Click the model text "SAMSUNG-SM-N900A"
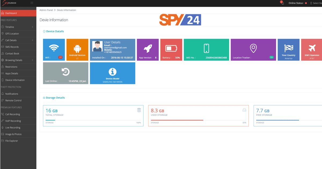The height and width of the screenshot is (169, 322). (112, 82)
